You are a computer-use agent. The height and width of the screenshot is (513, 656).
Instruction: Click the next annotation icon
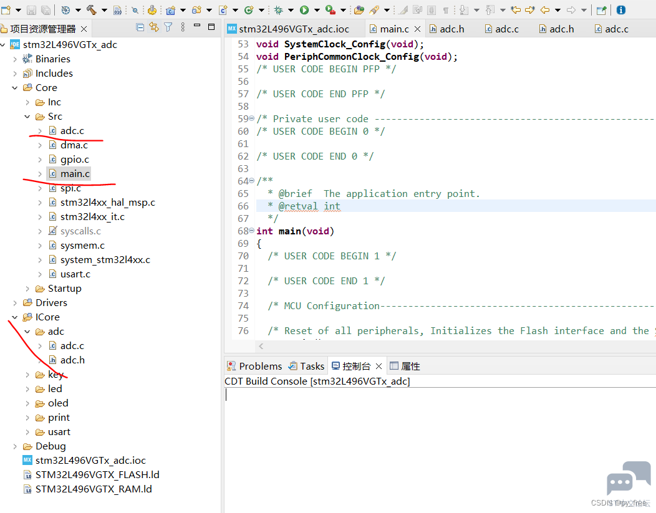tap(464, 9)
